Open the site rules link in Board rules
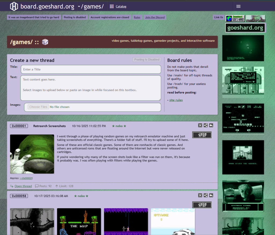275x235 pixels. tap(176, 100)
